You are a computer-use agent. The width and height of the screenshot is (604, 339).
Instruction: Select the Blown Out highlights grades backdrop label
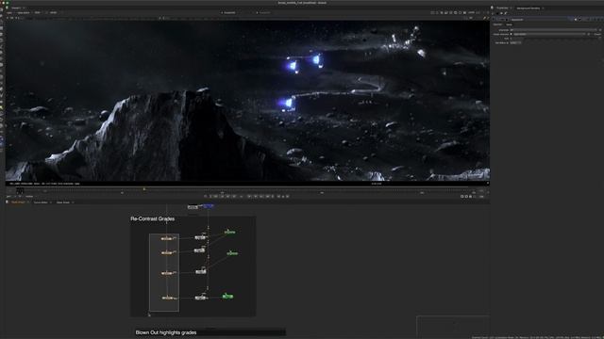click(x=166, y=332)
